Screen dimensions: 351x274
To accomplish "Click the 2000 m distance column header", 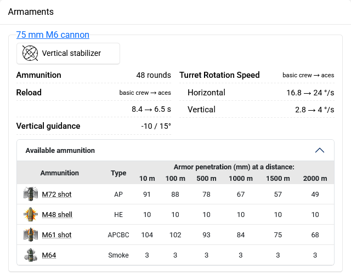I will (x=315, y=179).
